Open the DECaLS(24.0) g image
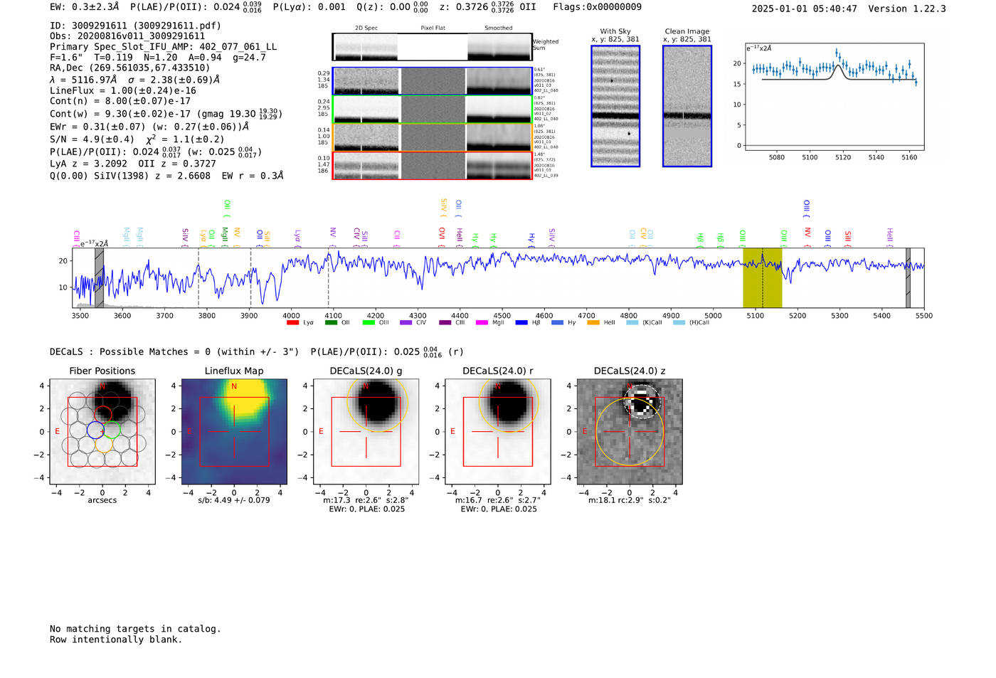Viewport: 996px width, 678px height. (366, 432)
